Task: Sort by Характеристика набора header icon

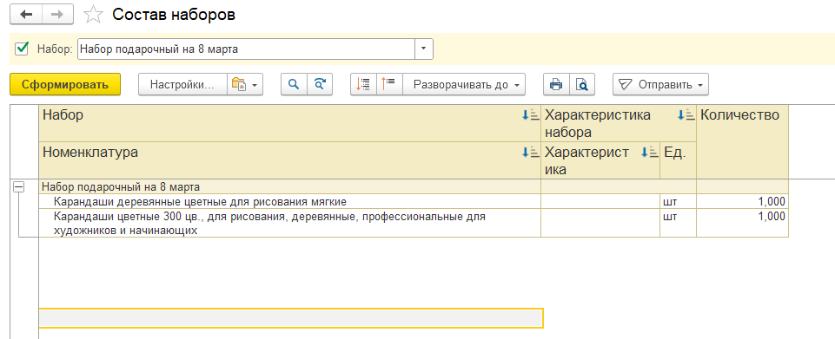Action: point(686,114)
